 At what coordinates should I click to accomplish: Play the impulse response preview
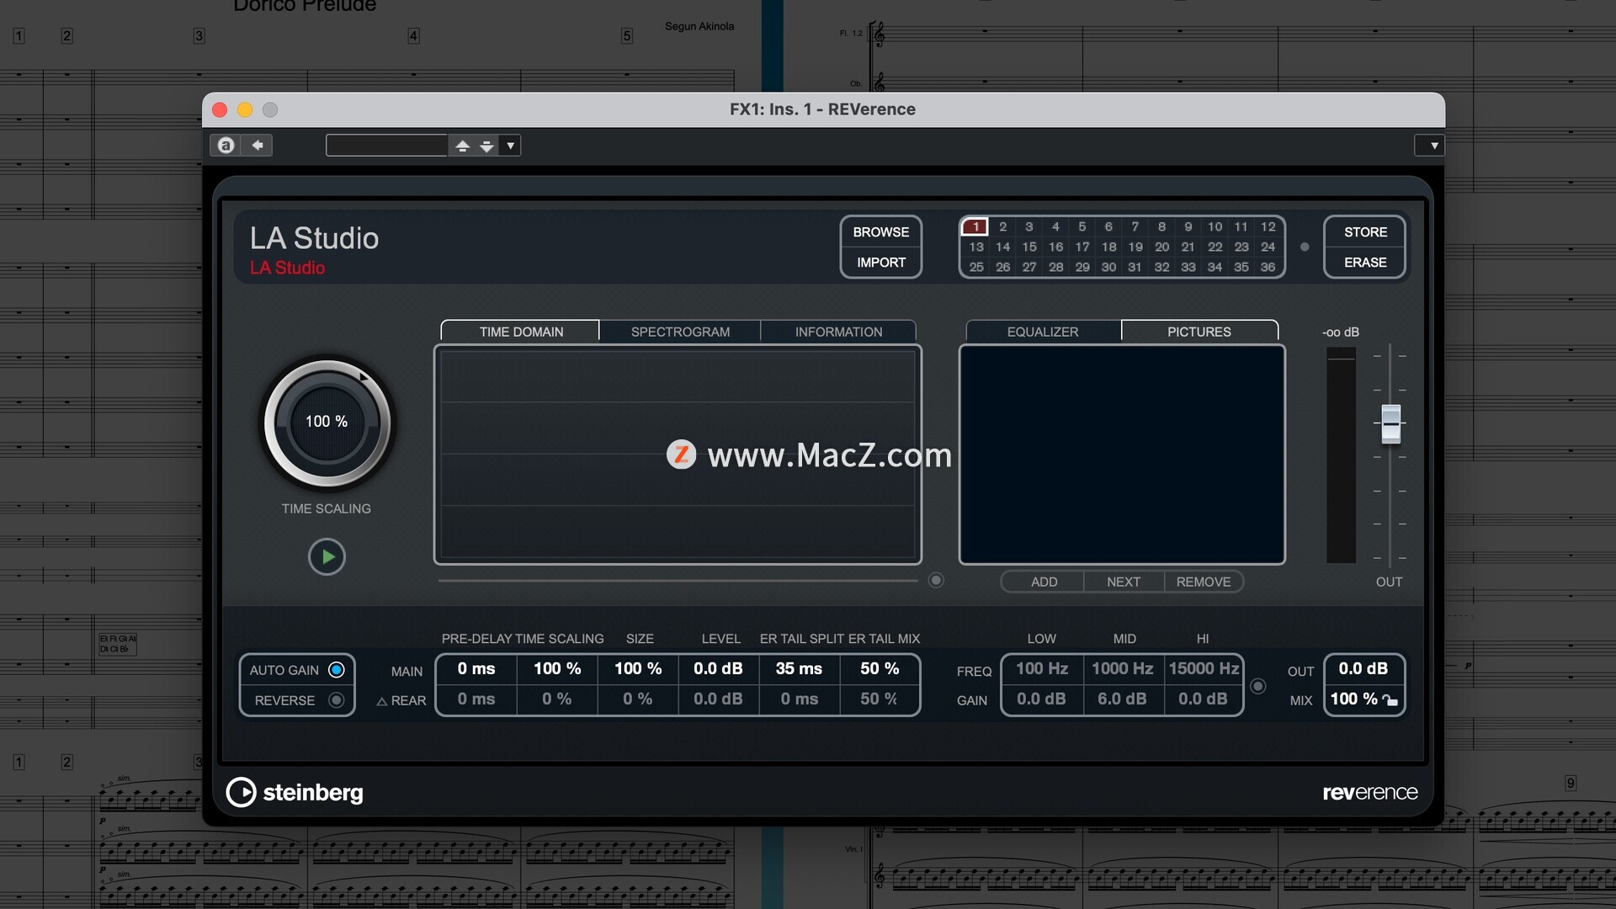[327, 556]
